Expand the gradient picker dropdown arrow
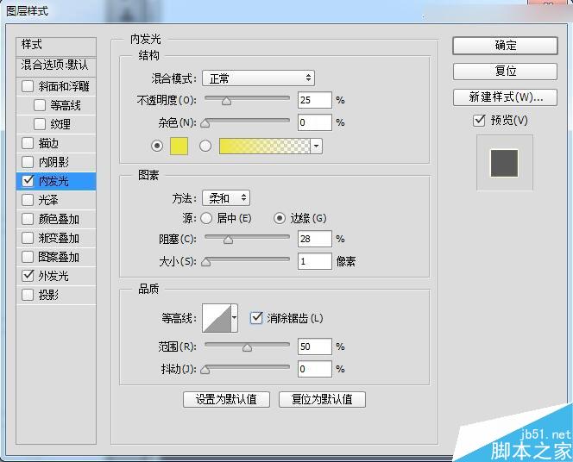 tap(316, 146)
